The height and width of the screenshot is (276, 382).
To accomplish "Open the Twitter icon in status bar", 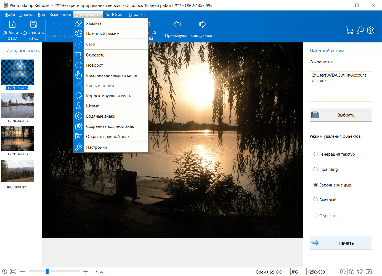I will click(360, 272).
